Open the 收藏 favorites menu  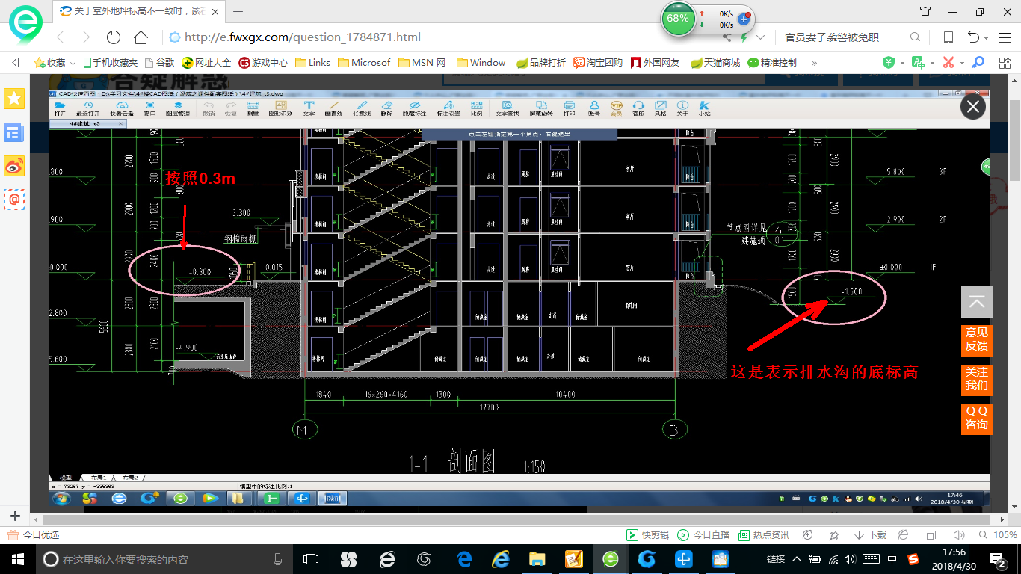point(54,63)
